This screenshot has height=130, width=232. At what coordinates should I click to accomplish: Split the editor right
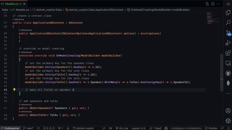pos(213,4)
